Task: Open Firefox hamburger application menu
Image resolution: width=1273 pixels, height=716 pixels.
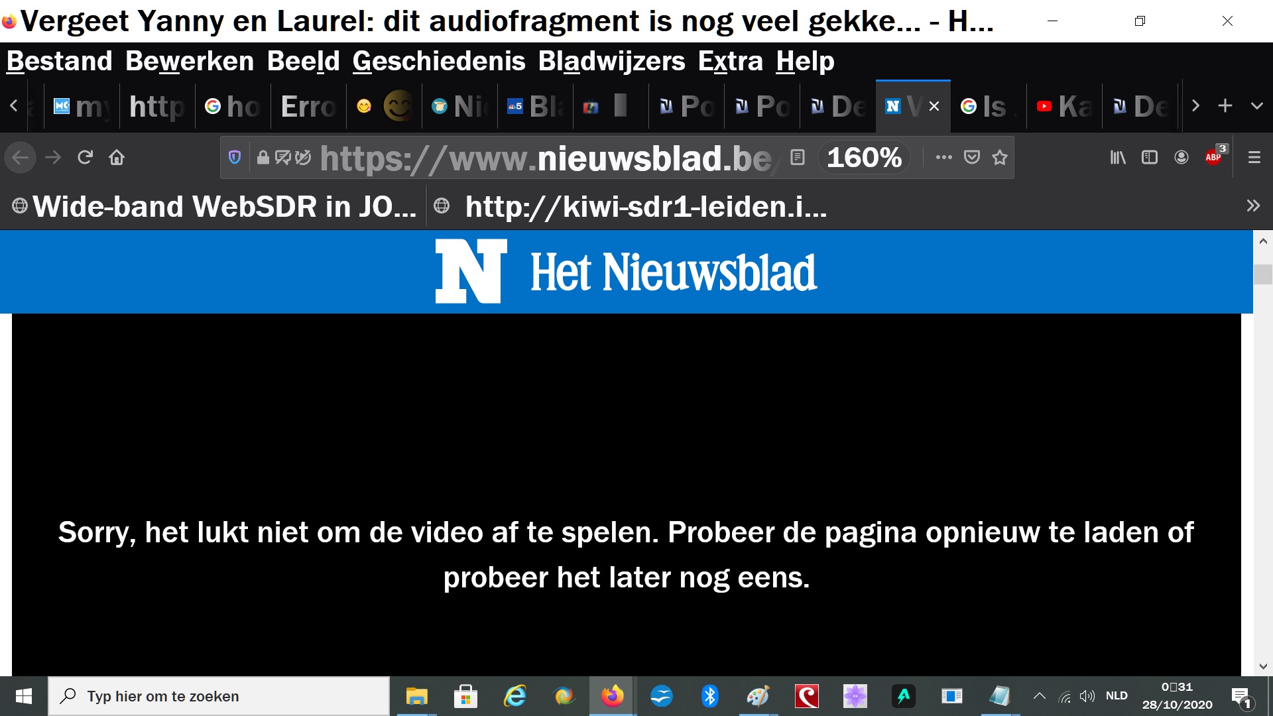Action: click(x=1254, y=158)
